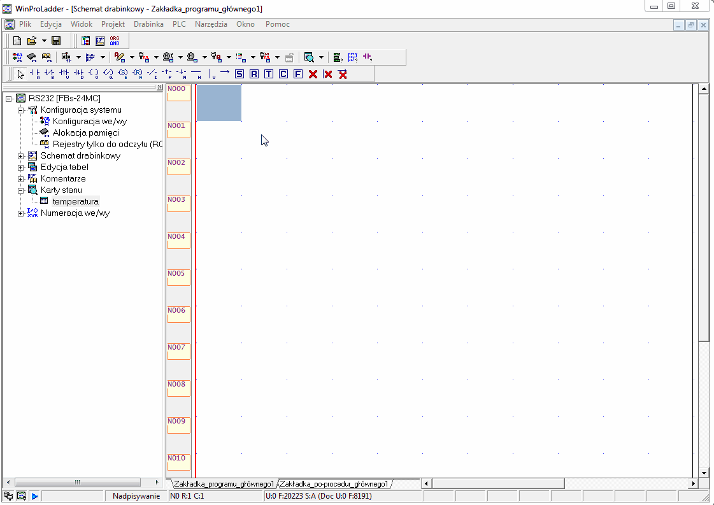Toggle the project tree window icon
The image size is (714, 505).
click(x=85, y=41)
